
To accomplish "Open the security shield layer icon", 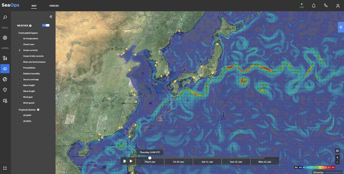I will 5,90.
